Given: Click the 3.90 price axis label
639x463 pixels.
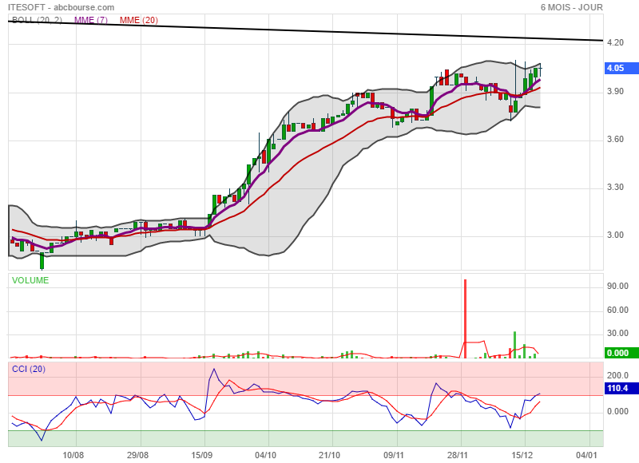Looking at the screenshot, I should (615, 91).
